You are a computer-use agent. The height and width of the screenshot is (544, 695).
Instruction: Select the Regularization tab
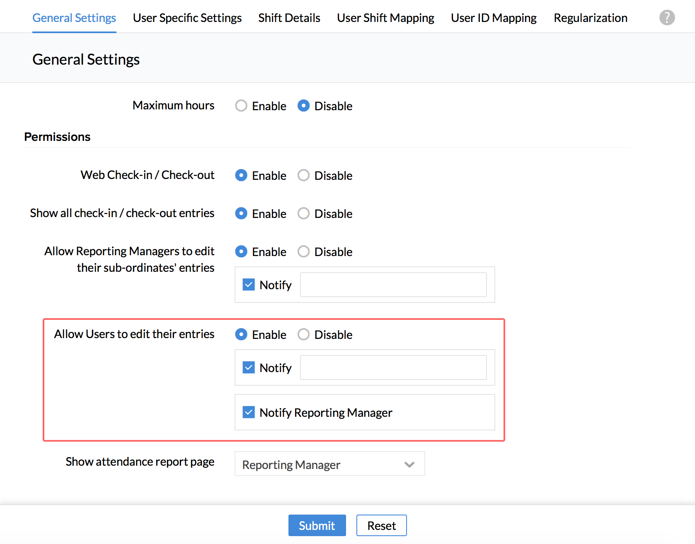pyautogui.click(x=590, y=18)
